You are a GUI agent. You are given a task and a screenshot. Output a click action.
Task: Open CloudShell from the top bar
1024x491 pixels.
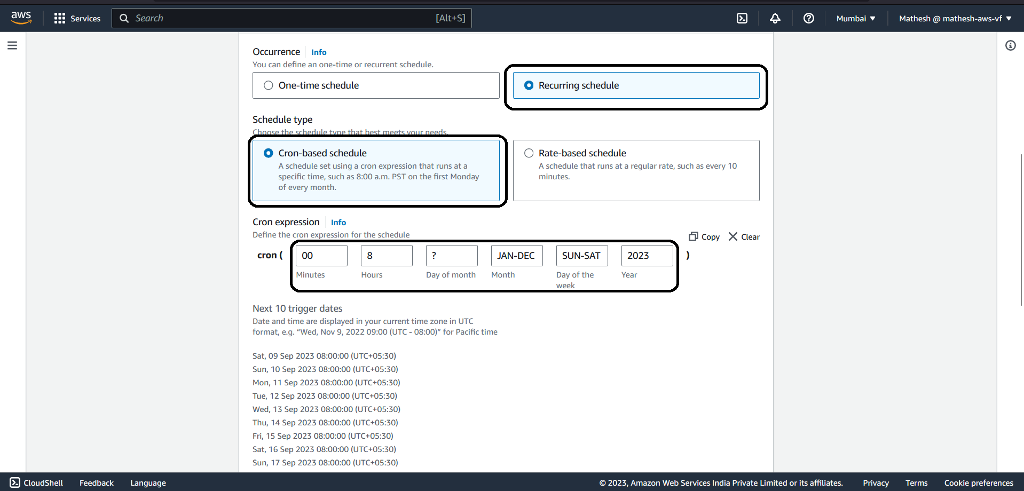pyautogui.click(x=742, y=18)
